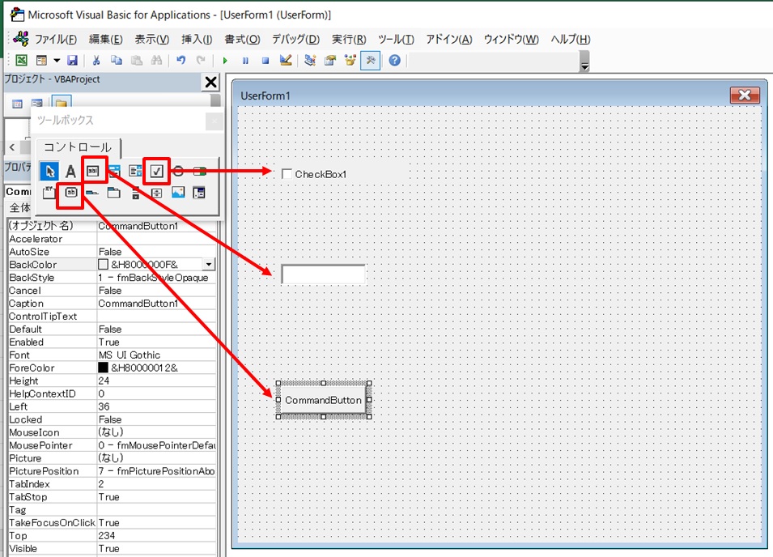Select the RefEdit tool in toolbox
The width and height of the screenshot is (773, 557).
click(x=199, y=193)
